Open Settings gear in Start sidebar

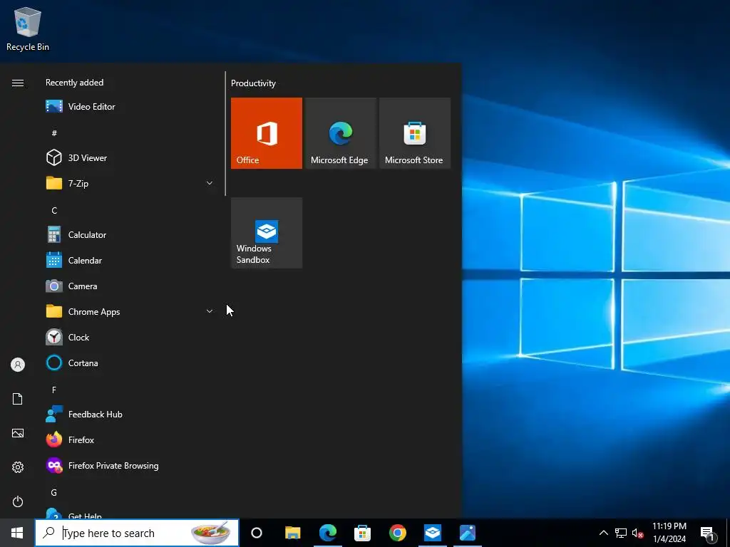tap(18, 467)
